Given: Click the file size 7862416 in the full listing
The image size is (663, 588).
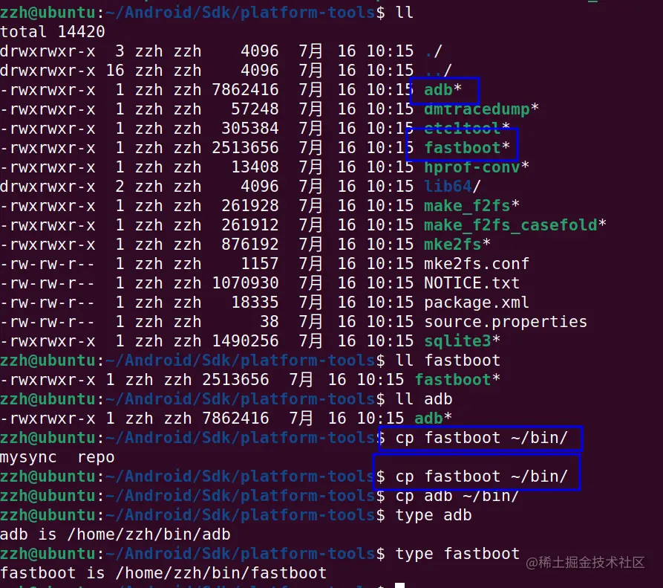Looking at the screenshot, I should pos(245,90).
